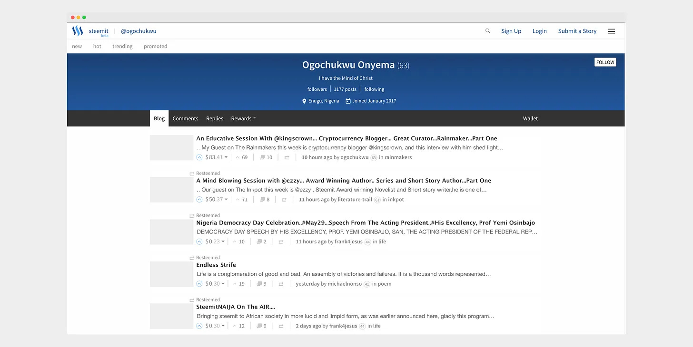Click the Steemit logo icon
The height and width of the screenshot is (347, 693).
coord(78,31)
